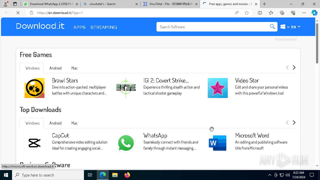The image size is (320, 180).
Task: Show previous Free Games items
Action: [x=287, y=67]
